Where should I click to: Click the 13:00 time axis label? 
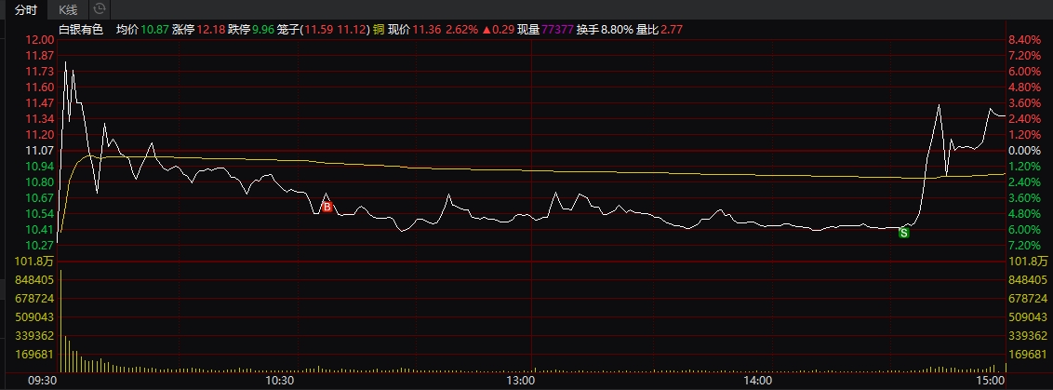[520, 381]
